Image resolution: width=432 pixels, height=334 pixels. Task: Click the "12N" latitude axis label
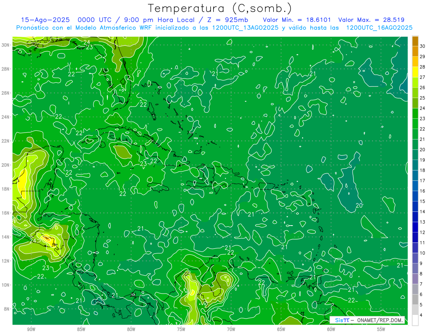(6, 261)
